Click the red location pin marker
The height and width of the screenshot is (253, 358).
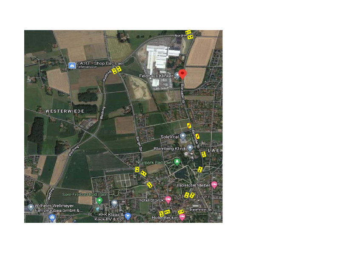pos(182,74)
